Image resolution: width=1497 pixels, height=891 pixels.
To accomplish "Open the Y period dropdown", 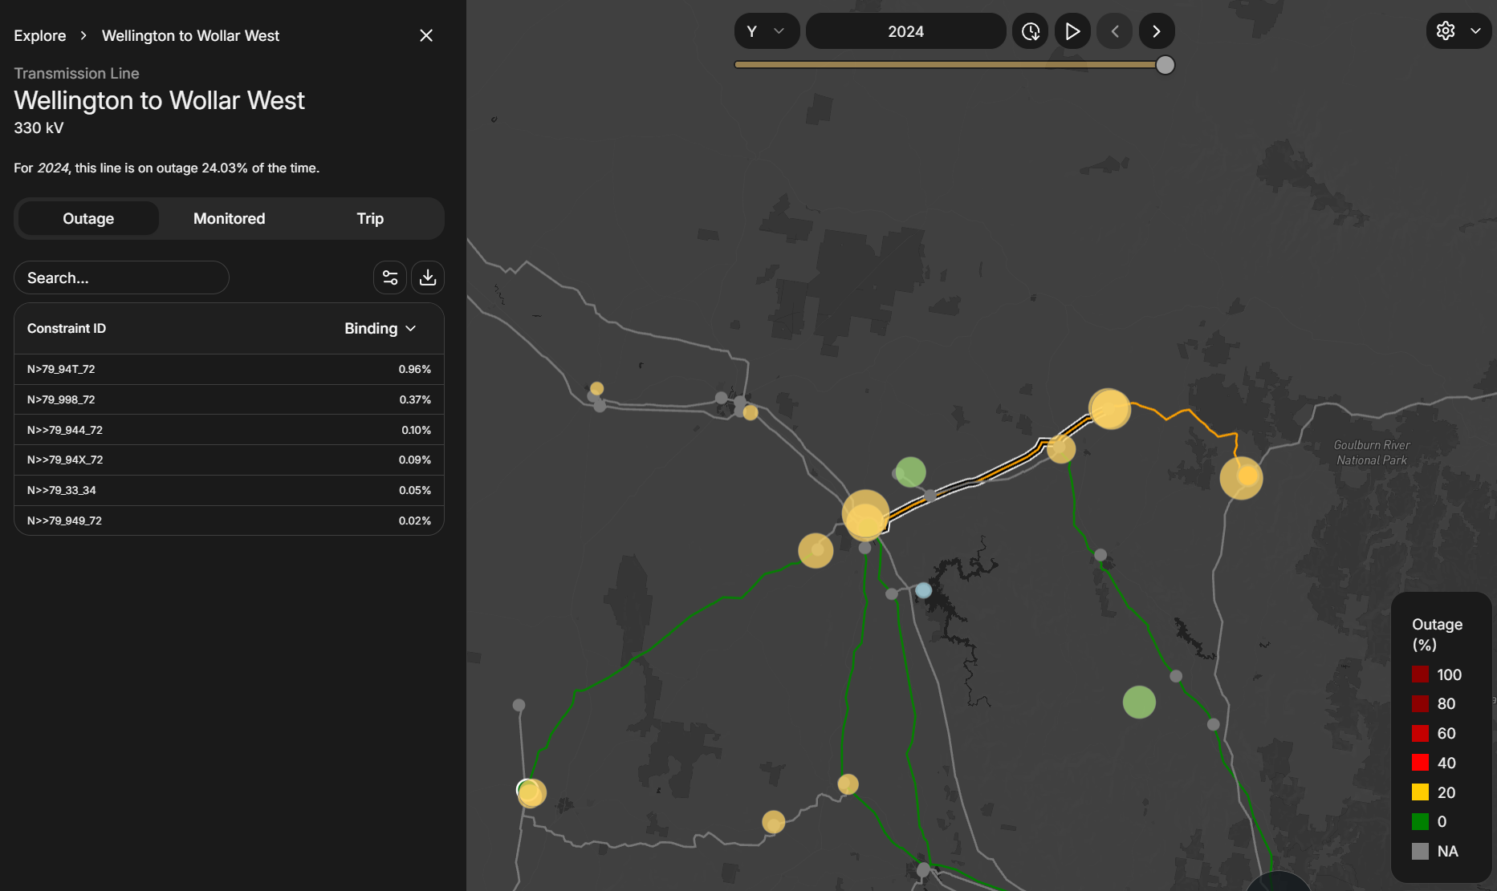I will 766,31.
